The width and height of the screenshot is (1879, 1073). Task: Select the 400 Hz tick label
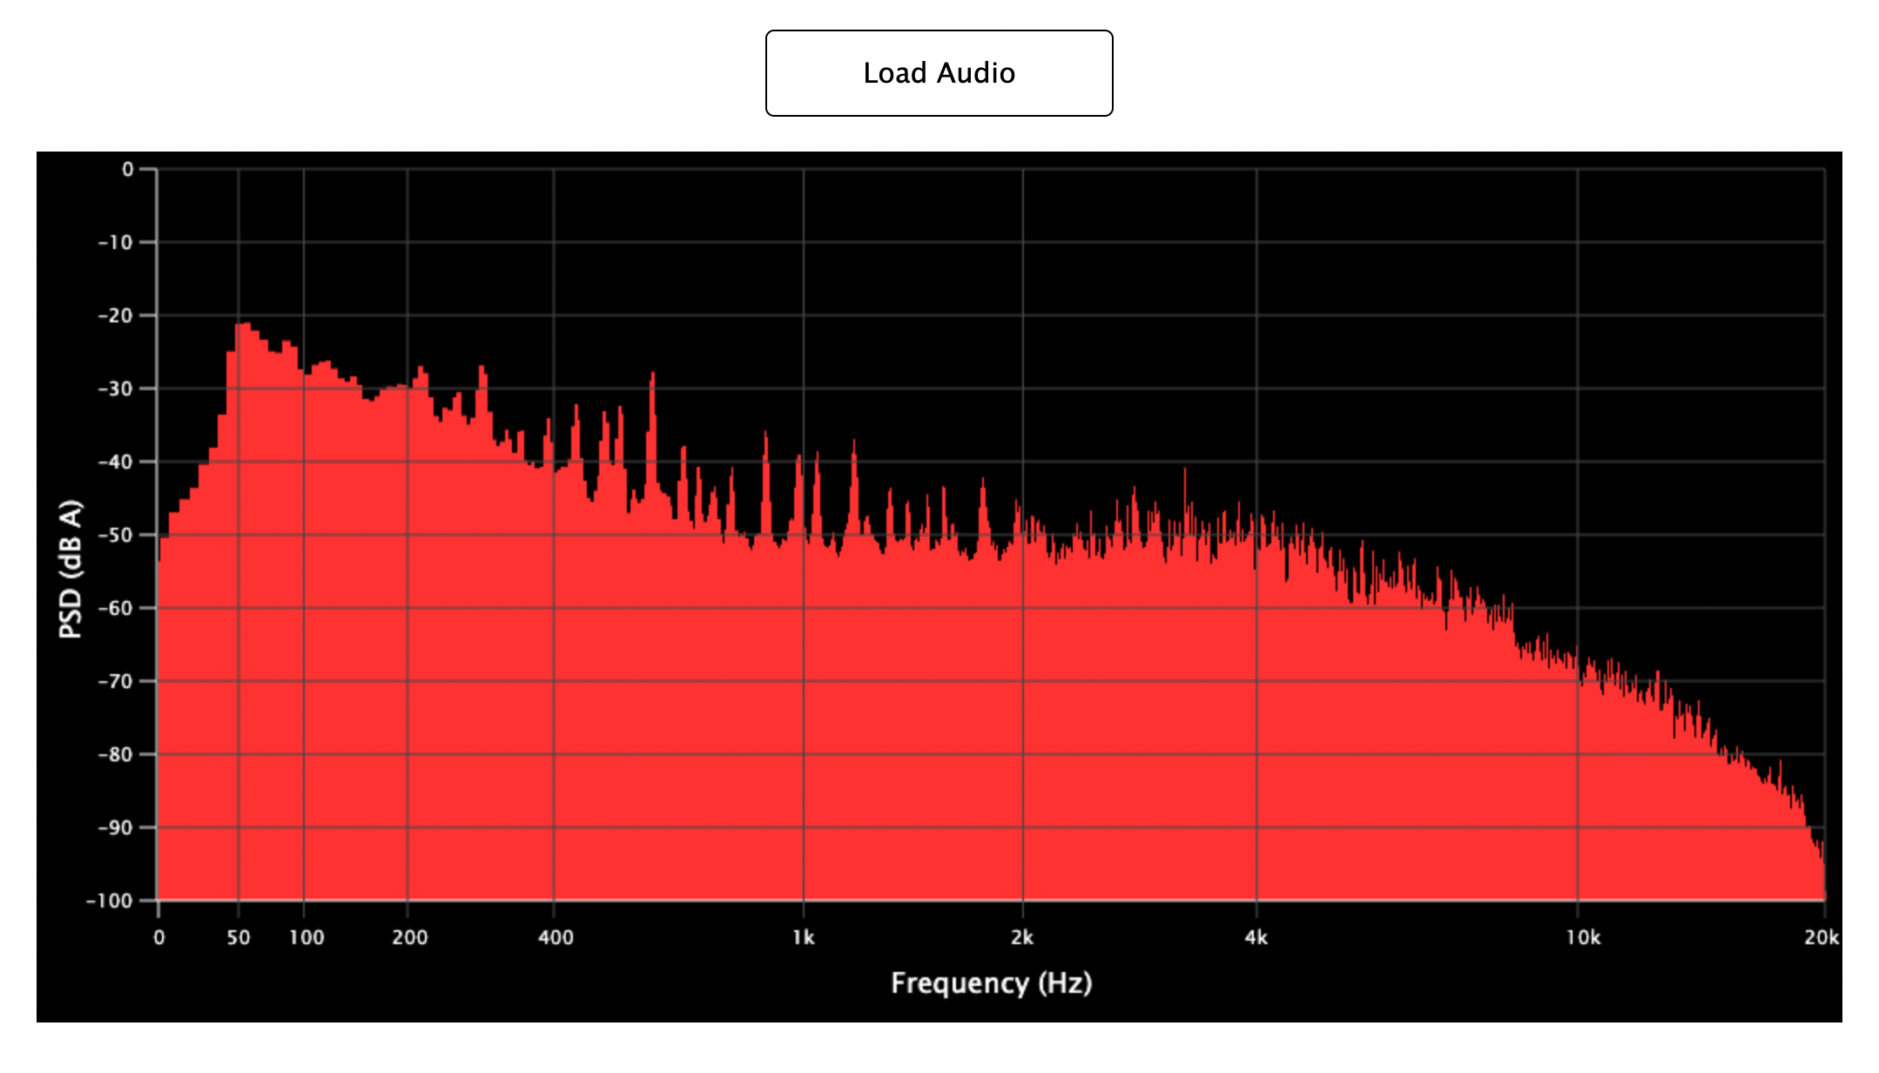tap(556, 937)
